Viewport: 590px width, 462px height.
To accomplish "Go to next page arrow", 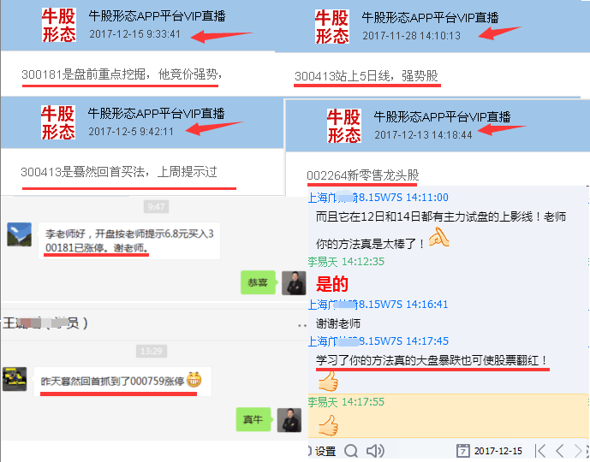I will [577, 450].
